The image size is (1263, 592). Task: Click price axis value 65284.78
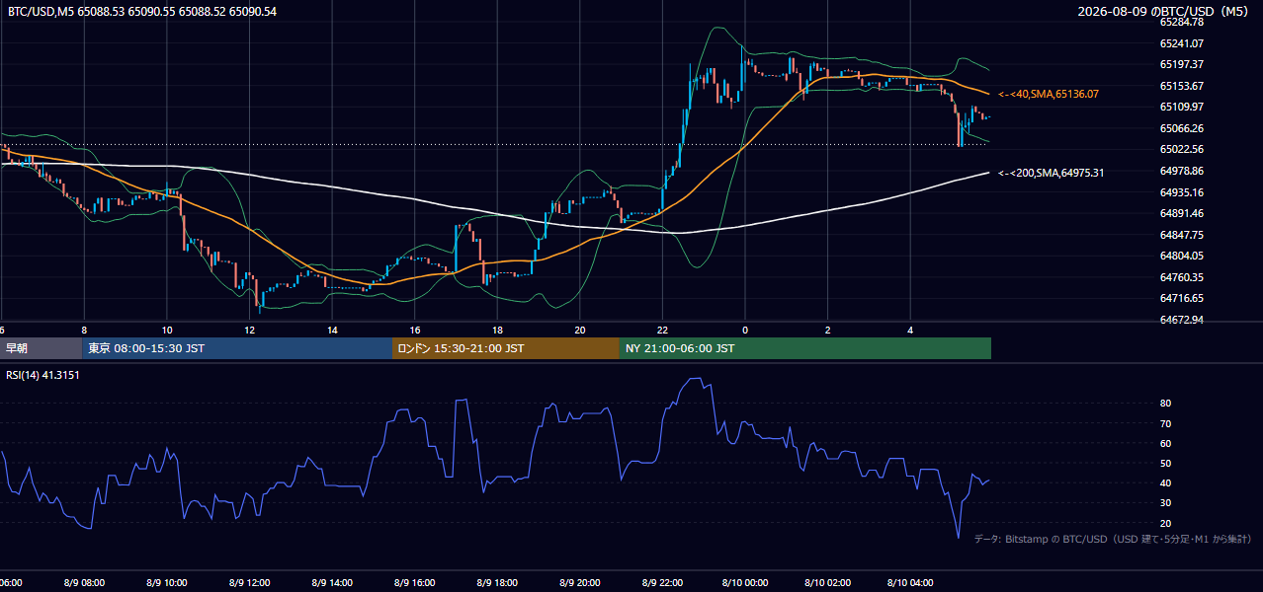pyautogui.click(x=1182, y=22)
